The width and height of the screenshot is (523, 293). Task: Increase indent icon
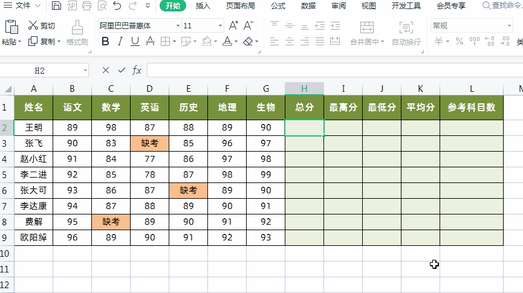[335, 25]
